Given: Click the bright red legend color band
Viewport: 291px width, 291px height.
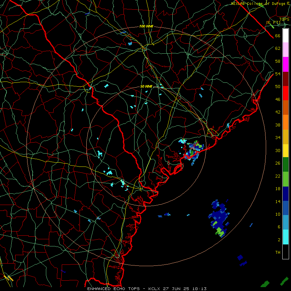Looking at the screenshot, I should (286, 93).
